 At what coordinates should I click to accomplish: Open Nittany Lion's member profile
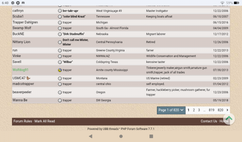[21, 42]
